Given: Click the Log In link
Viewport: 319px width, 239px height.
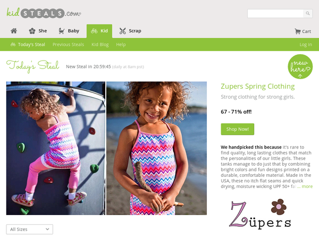Looking at the screenshot, I should coord(306,45).
